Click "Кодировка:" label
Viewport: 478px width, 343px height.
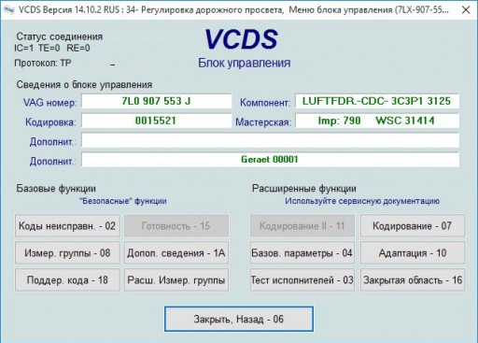50,122
